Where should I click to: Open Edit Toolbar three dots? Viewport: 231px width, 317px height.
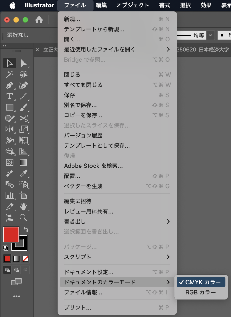pos(16,296)
